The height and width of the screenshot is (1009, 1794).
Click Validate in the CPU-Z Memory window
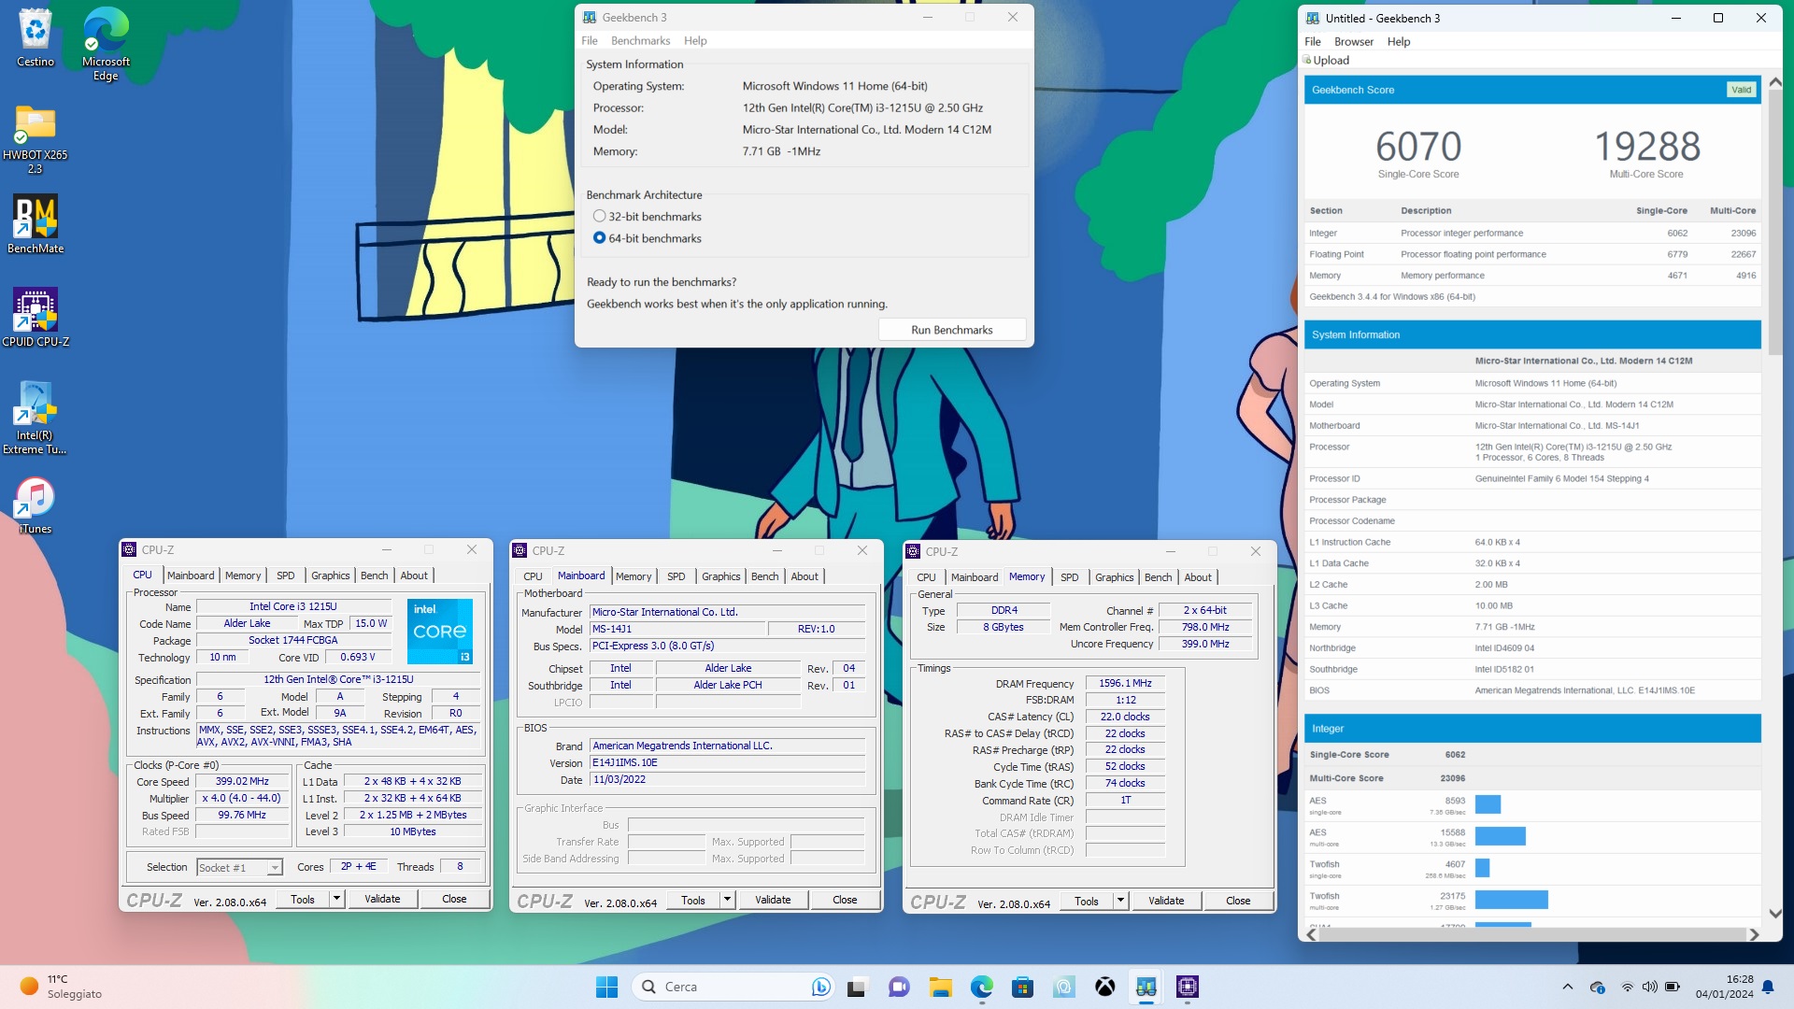tap(1165, 901)
